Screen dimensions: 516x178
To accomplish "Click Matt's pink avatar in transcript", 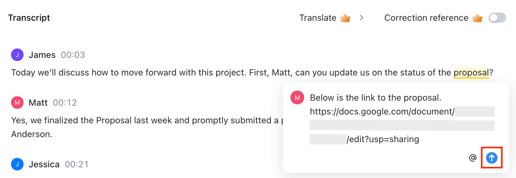I will (x=17, y=103).
